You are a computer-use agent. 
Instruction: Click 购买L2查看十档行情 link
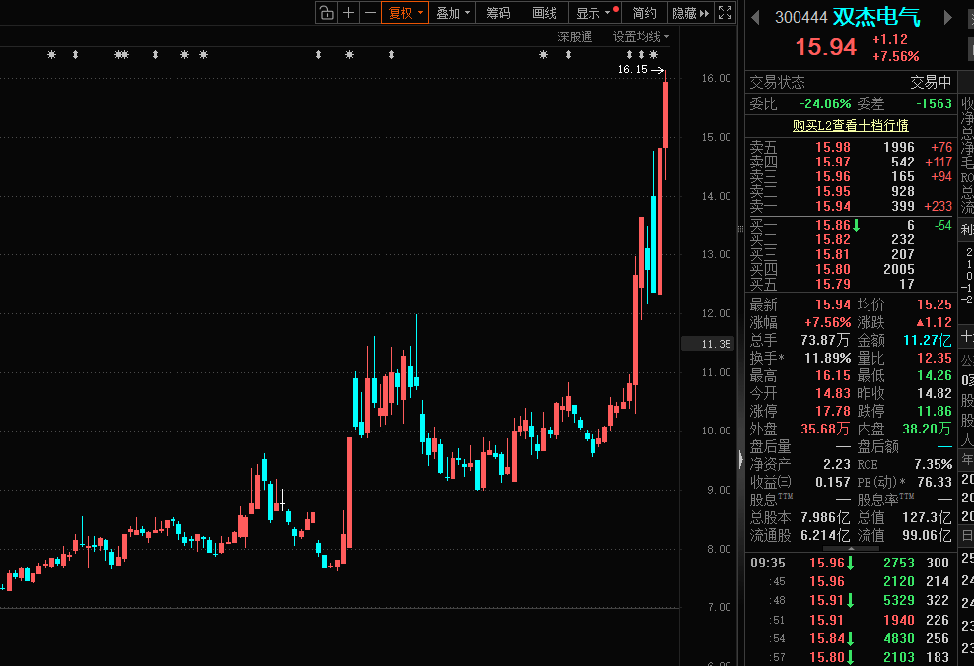(850, 125)
